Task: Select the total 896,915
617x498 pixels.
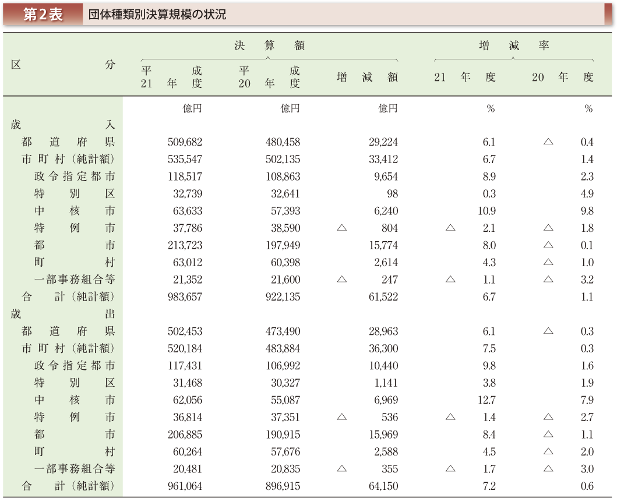Action: [x=283, y=486]
